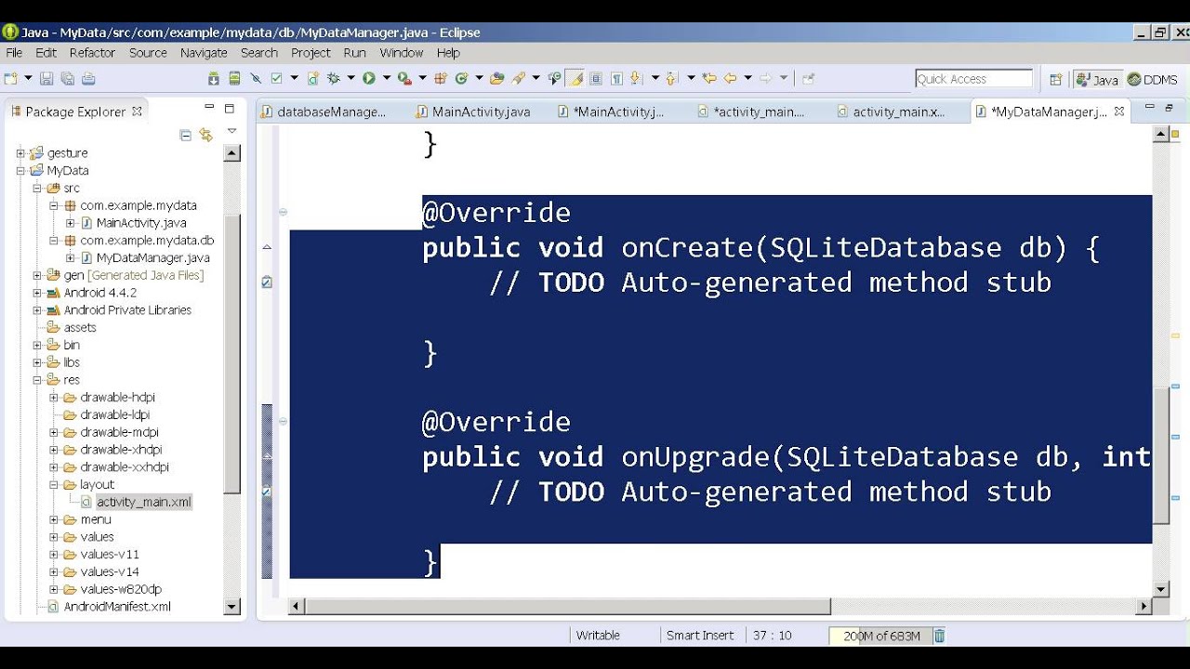Image resolution: width=1190 pixels, height=669 pixels.
Task: Open the Refactor menu
Action: coord(92,53)
